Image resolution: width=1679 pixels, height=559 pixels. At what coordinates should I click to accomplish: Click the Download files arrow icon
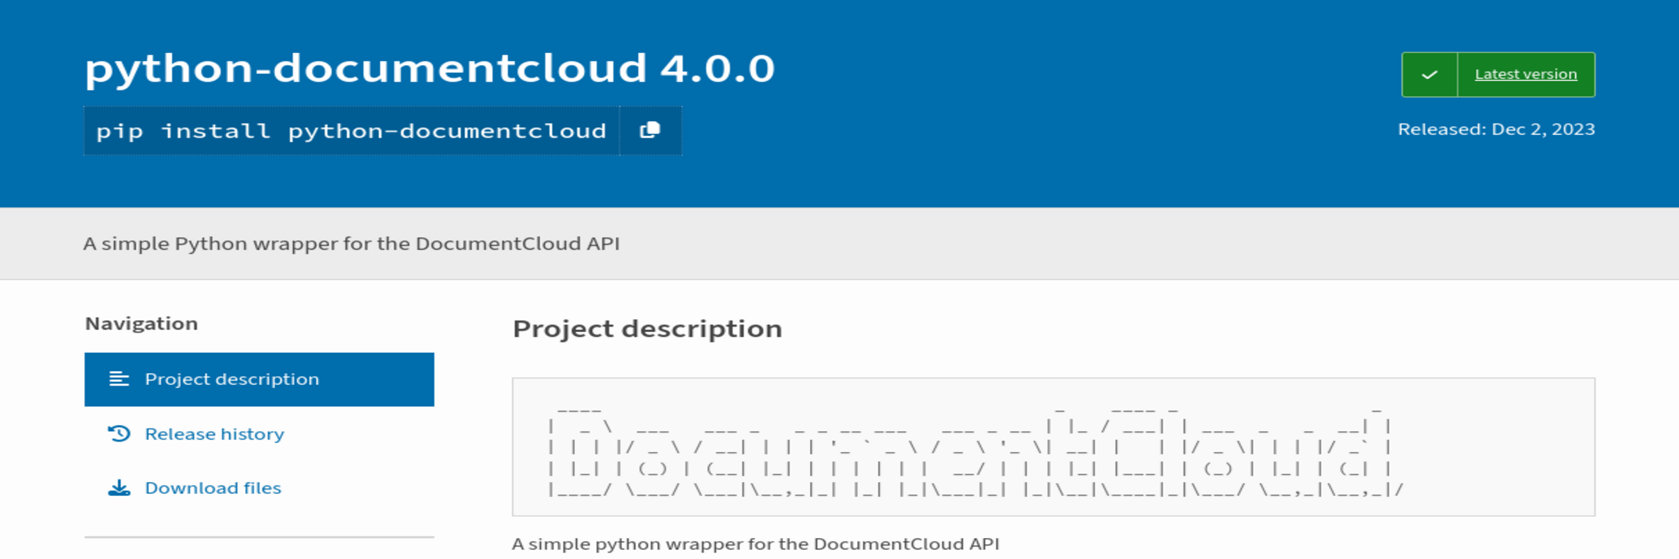[x=119, y=488]
